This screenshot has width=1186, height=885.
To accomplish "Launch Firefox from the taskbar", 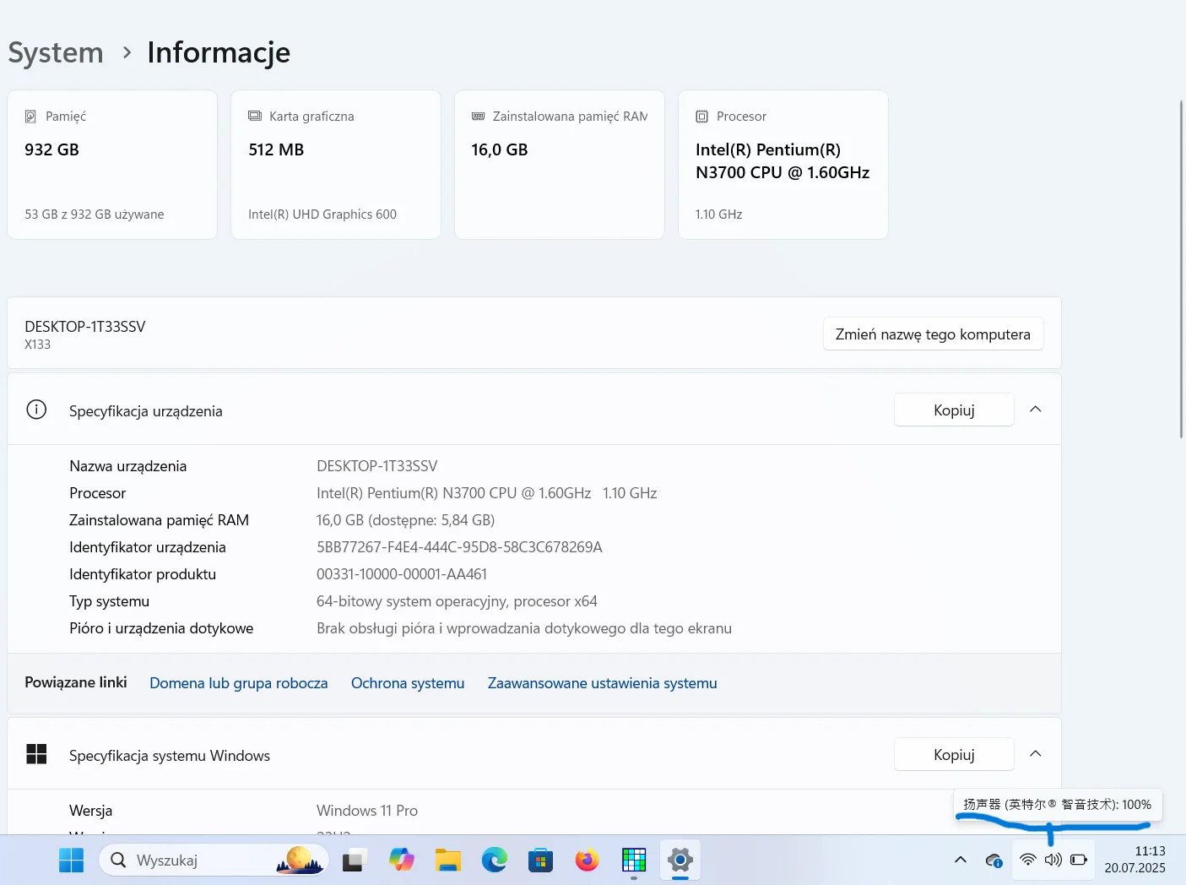I will (587, 861).
